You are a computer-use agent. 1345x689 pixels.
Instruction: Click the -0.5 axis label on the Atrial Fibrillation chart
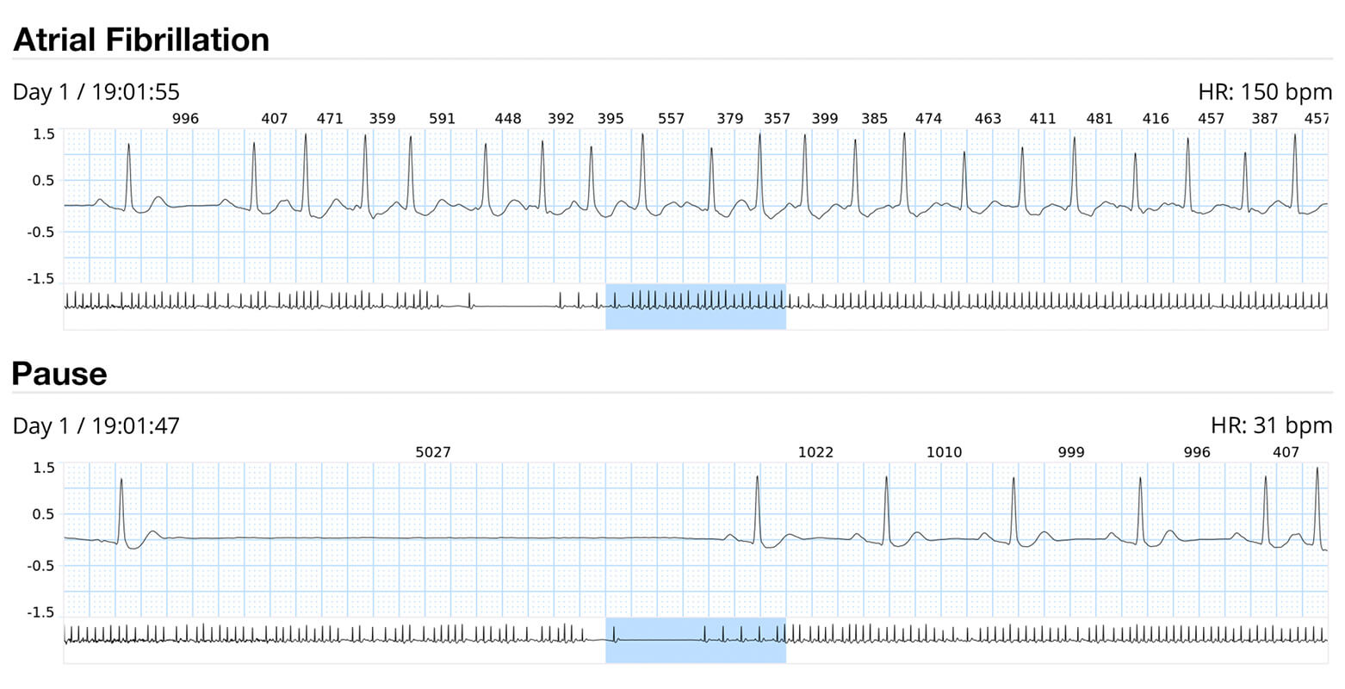(x=41, y=233)
